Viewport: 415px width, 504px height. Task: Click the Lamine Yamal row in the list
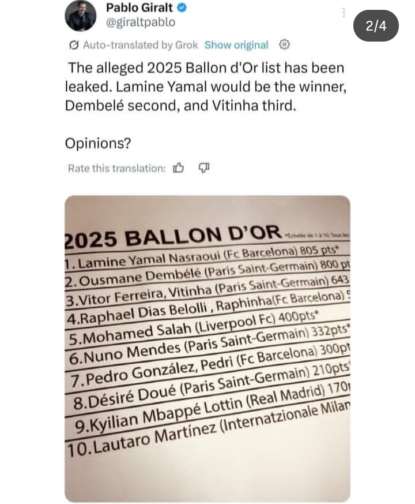coord(207,258)
